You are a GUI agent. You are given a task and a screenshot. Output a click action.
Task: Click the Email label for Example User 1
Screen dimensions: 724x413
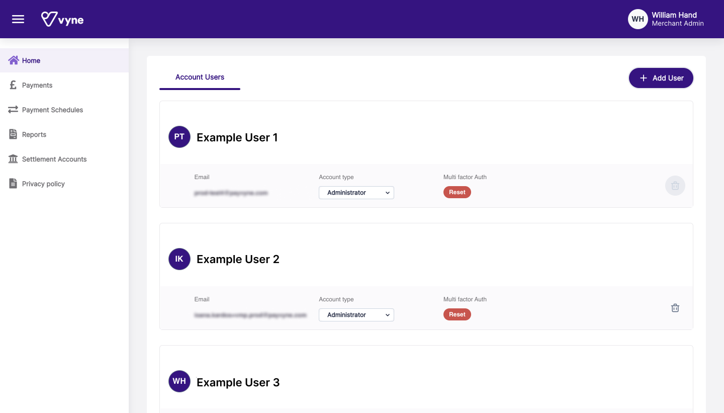coord(202,177)
